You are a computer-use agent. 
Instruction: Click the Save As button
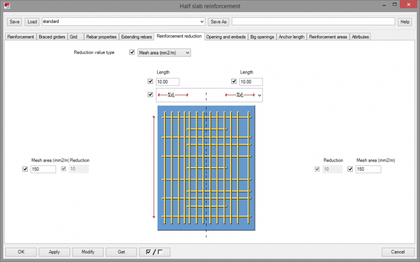(x=218, y=21)
